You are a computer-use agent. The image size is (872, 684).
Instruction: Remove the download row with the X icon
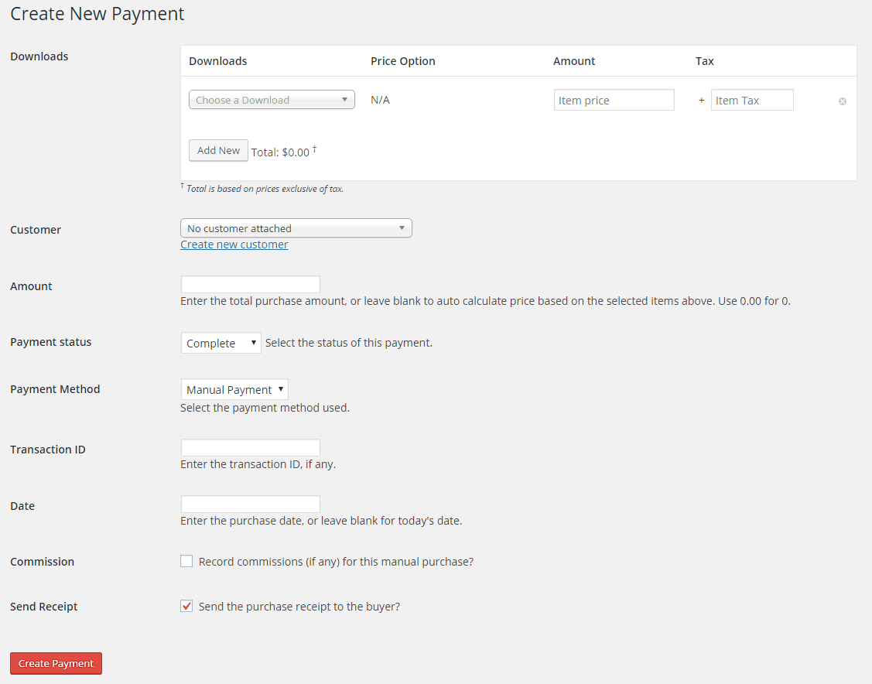click(843, 101)
